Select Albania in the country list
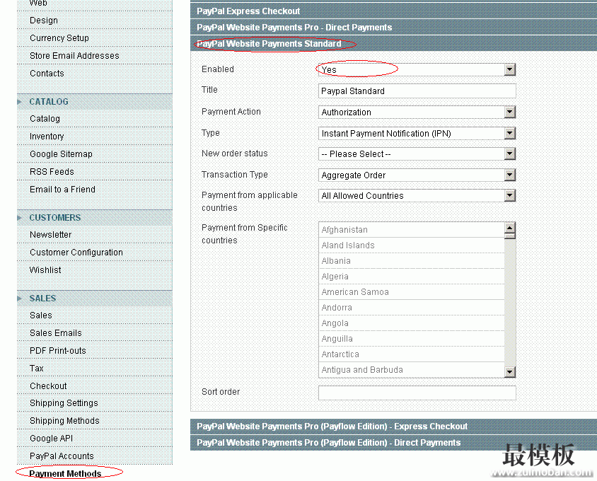This screenshot has width=597, height=481. [411, 261]
